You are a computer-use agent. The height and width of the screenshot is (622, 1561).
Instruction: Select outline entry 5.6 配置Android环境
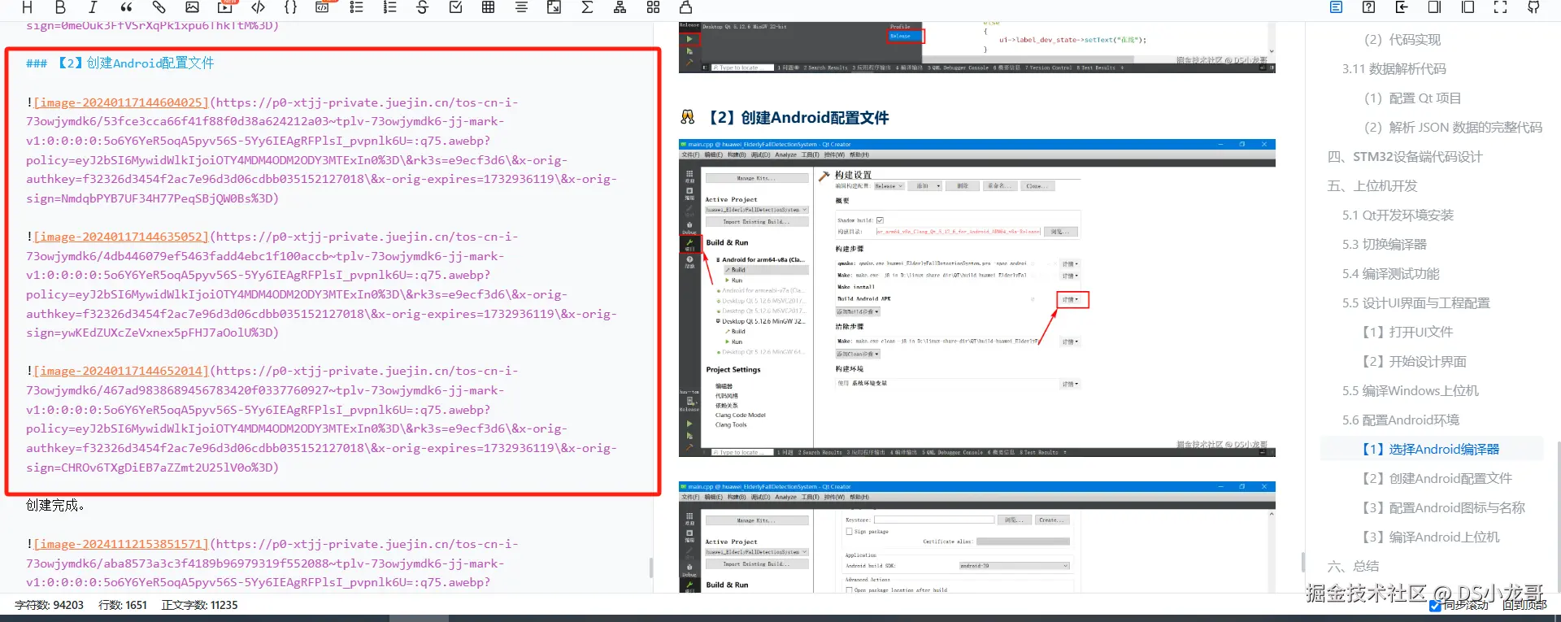1400,420
